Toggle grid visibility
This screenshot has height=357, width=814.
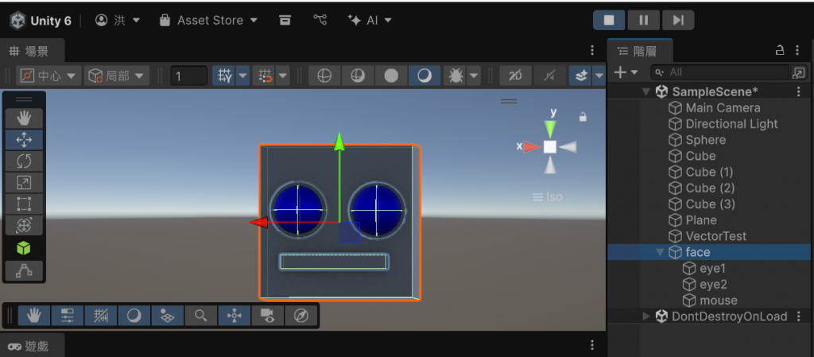click(224, 76)
